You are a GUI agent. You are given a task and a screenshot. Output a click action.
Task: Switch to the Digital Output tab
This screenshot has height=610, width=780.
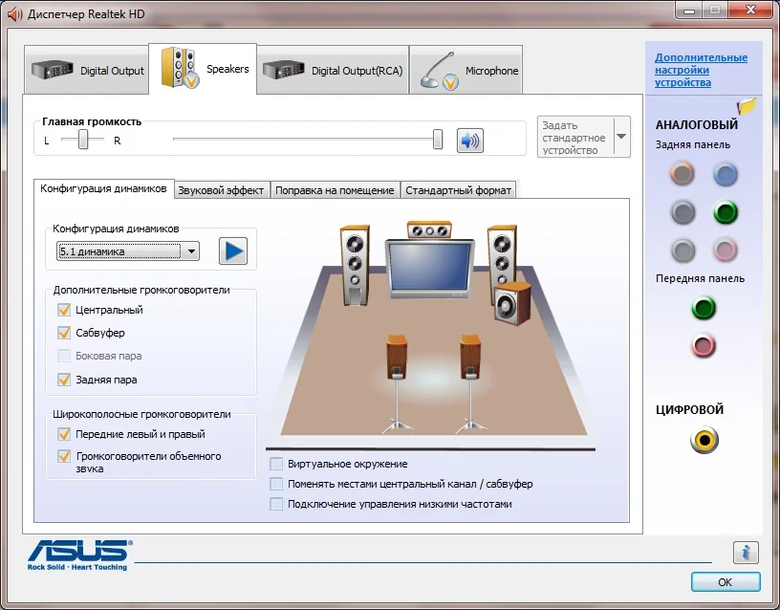pos(87,70)
